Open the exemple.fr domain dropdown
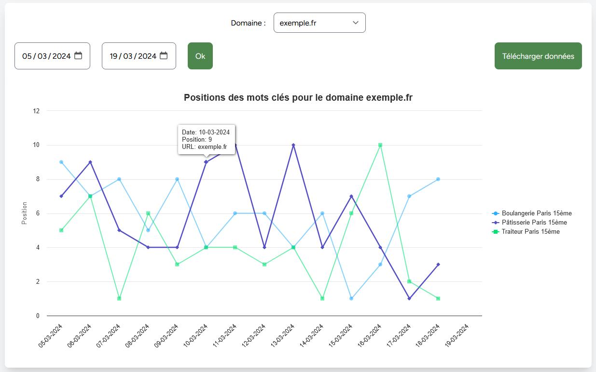 319,23
